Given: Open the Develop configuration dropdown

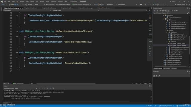Looking at the screenshot, I should click(30, 5).
